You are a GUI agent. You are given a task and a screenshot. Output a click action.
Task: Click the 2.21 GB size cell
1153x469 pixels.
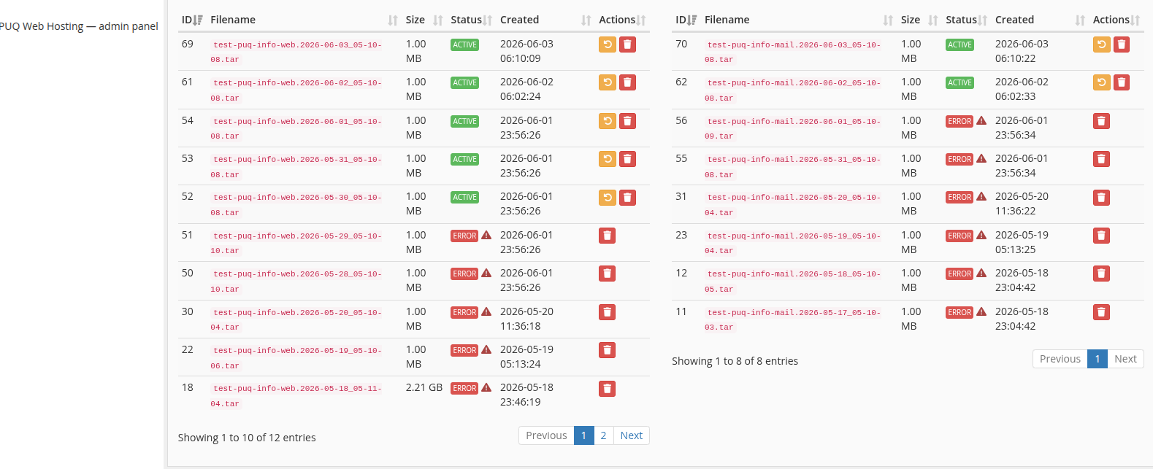(x=424, y=387)
